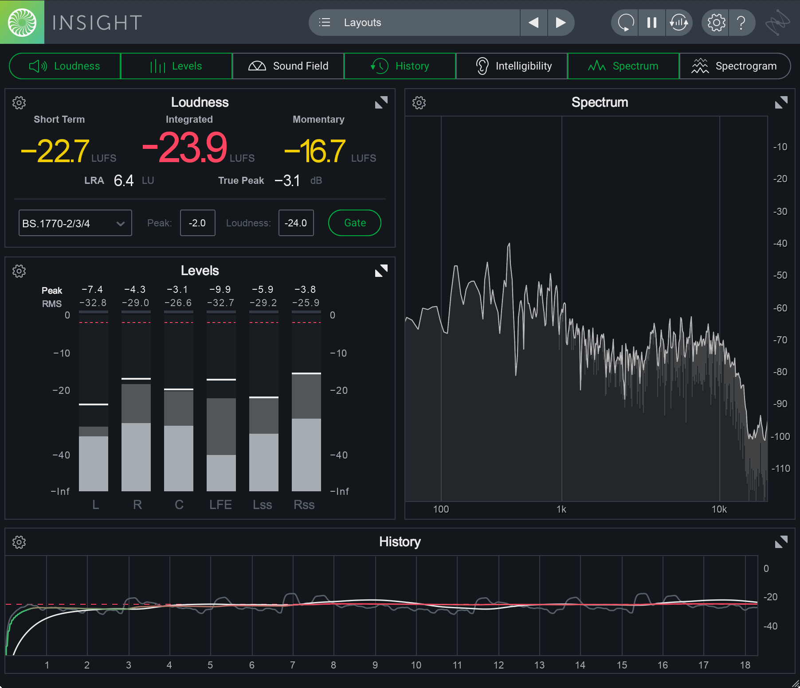
Task: Expand the Loudness panel
Action: [x=381, y=102]
